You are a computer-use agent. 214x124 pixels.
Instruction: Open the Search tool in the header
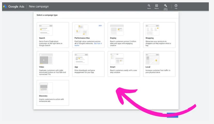149,6
